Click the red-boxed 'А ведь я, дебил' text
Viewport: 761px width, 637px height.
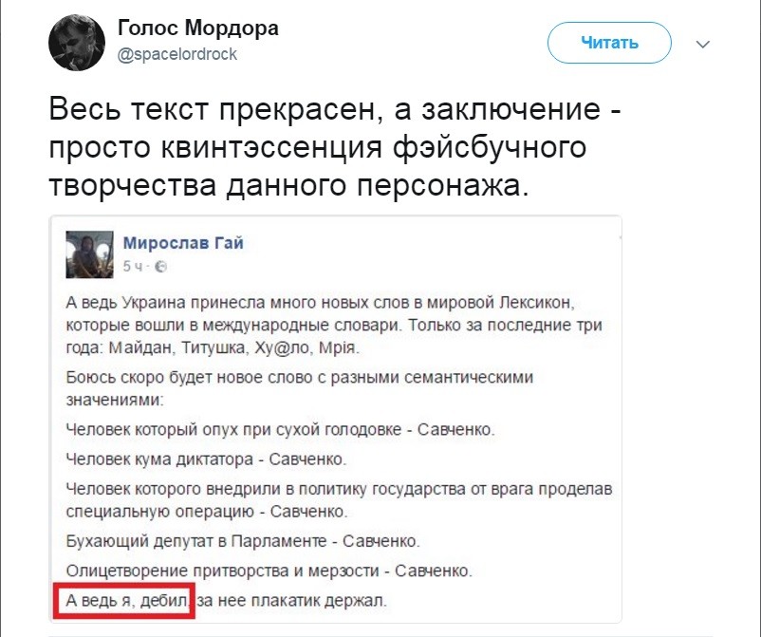click(x=126, y=601)
